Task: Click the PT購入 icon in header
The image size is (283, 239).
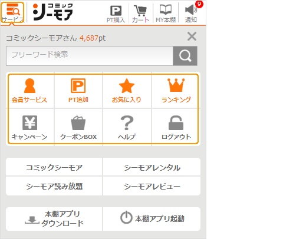Action: tap(116, 14)
